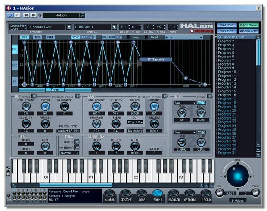Click the RAM Save button
Image resolution: width=267 pixels, height=211 pixels.
coord(248,25)
